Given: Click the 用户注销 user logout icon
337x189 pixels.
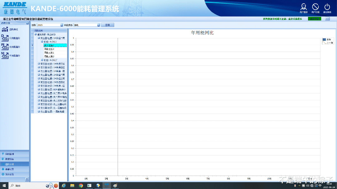Looking at the screenshot, I should click(315, 8).
